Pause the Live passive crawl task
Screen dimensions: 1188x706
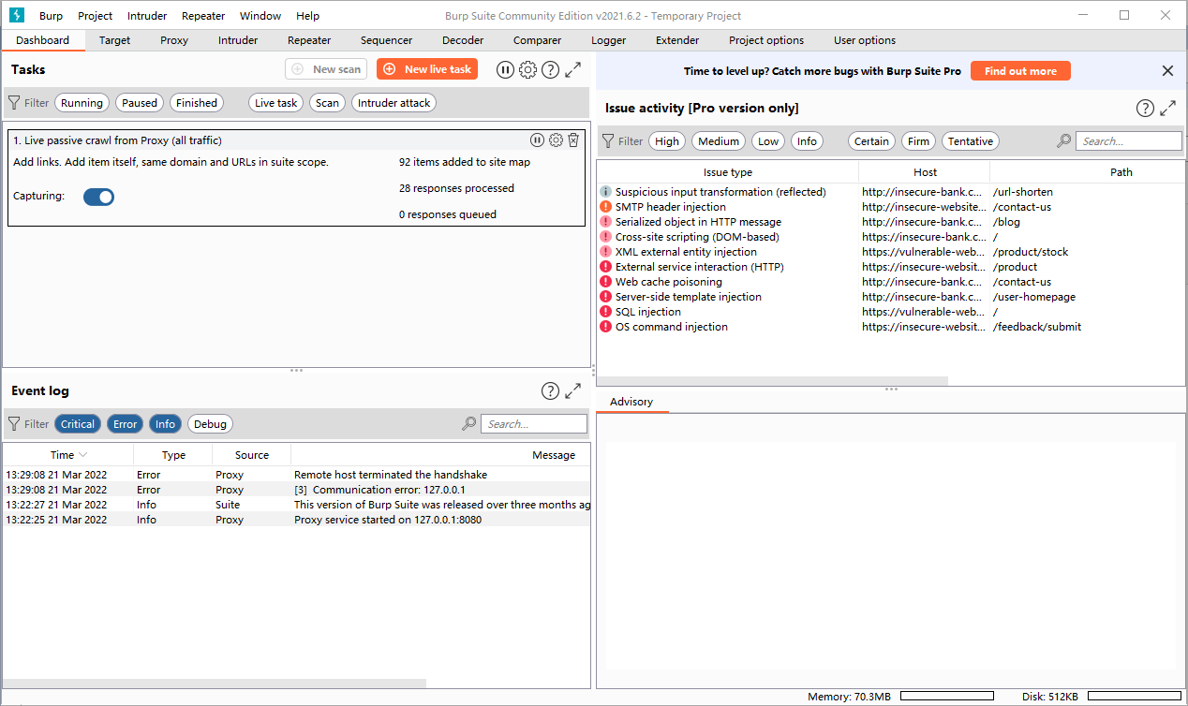[537, 140]
